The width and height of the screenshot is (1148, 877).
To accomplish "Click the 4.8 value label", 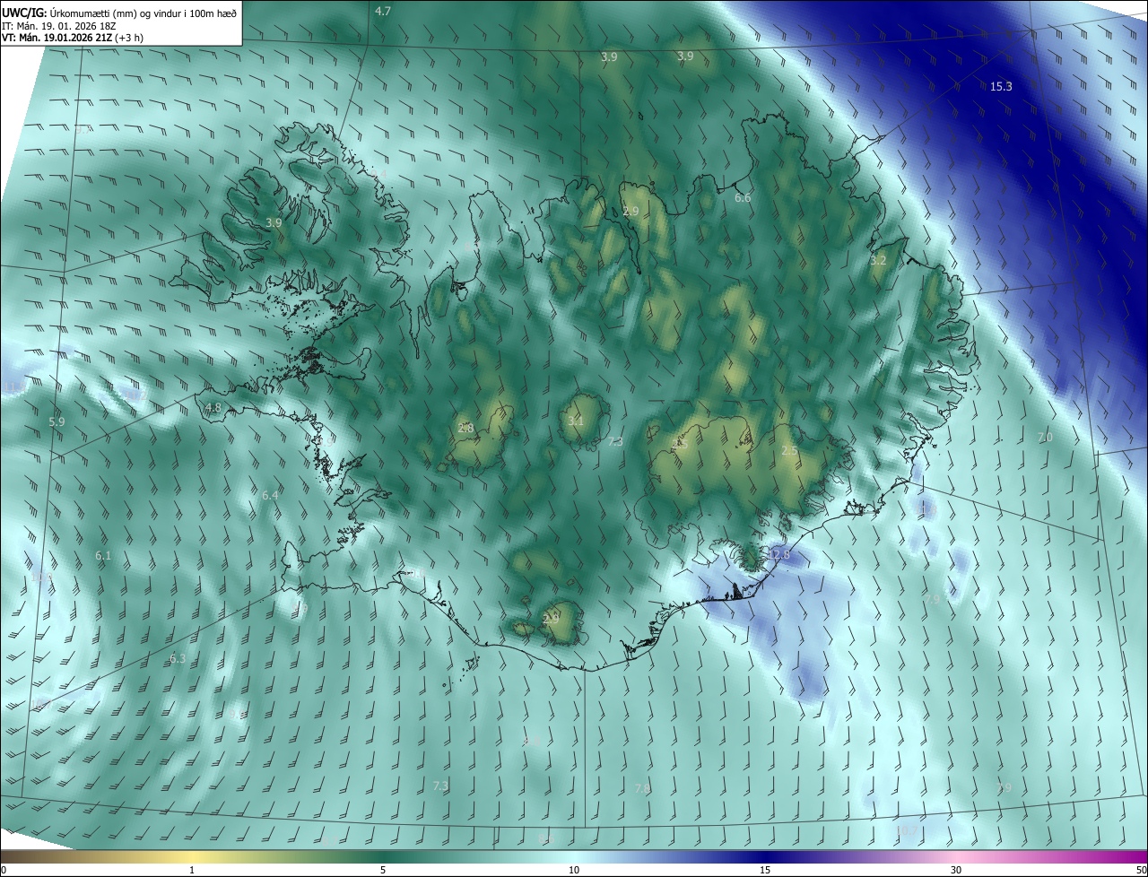I will (x=213, y=407).
